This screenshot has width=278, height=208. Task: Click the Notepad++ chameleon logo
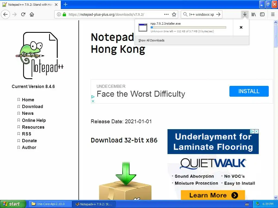pos(39,55)
